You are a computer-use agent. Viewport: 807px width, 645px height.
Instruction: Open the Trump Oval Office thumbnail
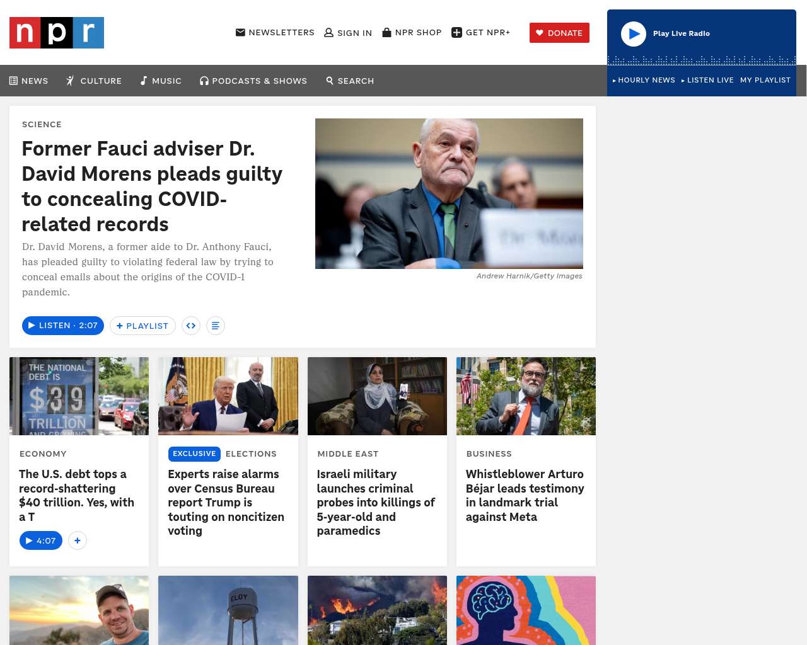point(228,396)
